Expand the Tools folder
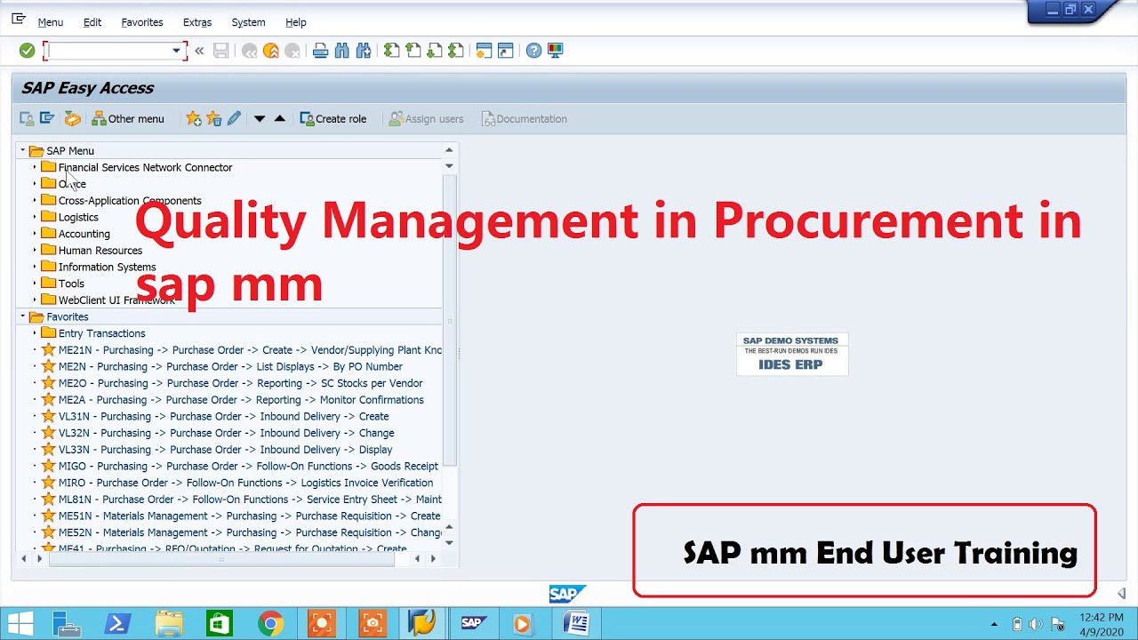The width and height of the screenshot is (1138, 640). [x=35, y=284]
